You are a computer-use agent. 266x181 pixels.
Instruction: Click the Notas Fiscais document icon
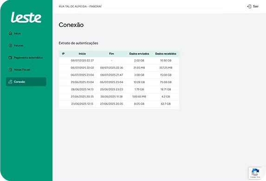click(10, 70)
